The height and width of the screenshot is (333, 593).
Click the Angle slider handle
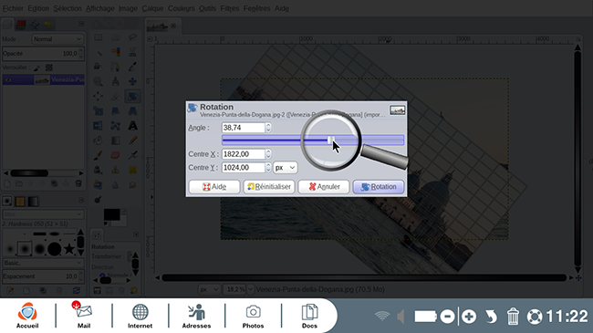coord(330,140)
